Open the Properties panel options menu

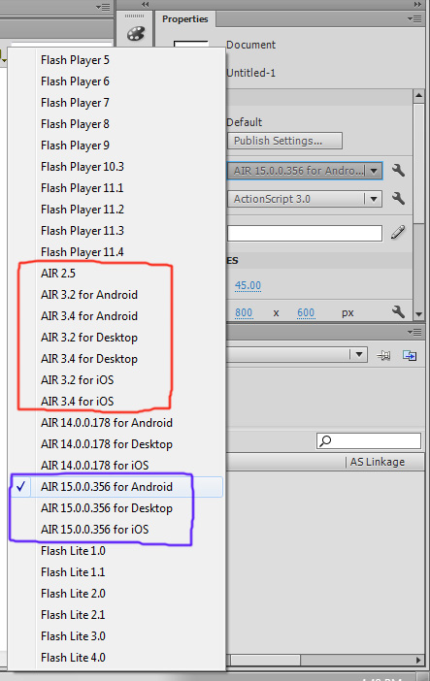pos(414,19)
